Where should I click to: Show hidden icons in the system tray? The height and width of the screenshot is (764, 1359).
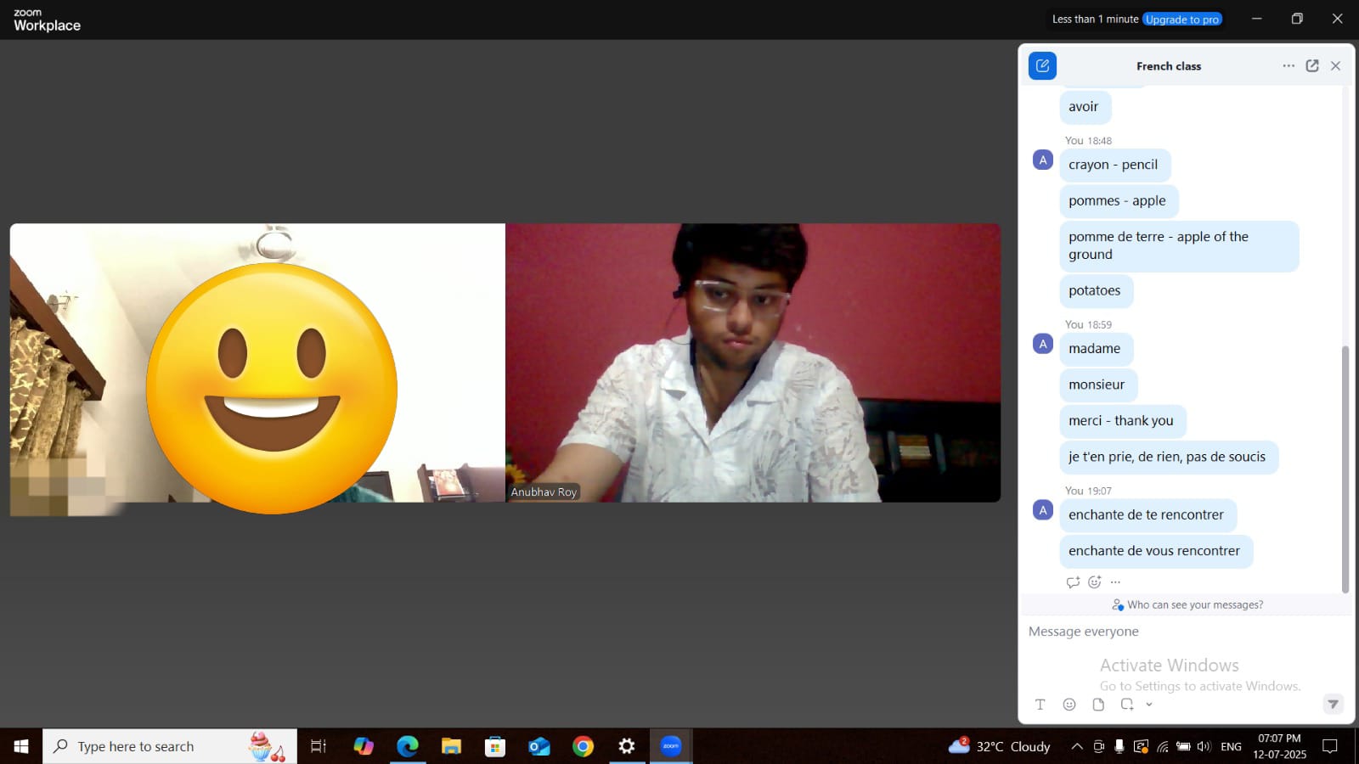pyautogui.click(x=1076, y=747)
